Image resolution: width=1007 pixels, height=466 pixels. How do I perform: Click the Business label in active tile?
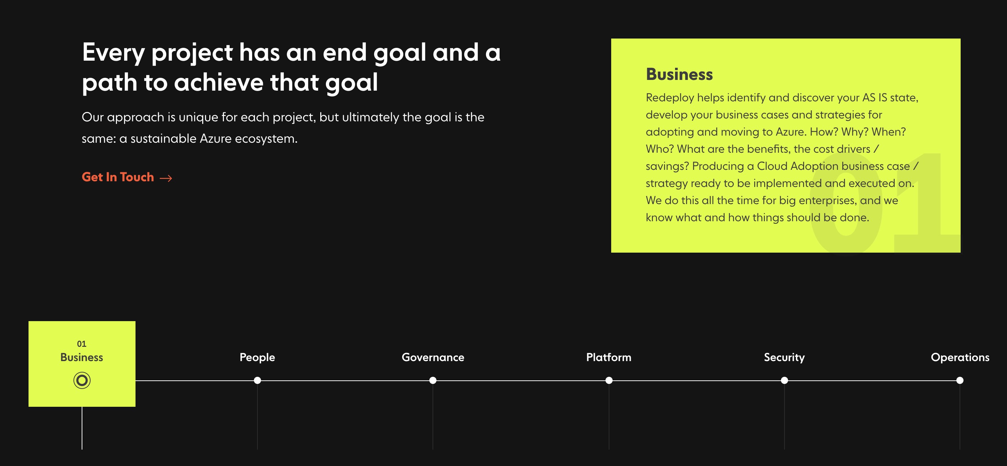(x=82, y=357)
